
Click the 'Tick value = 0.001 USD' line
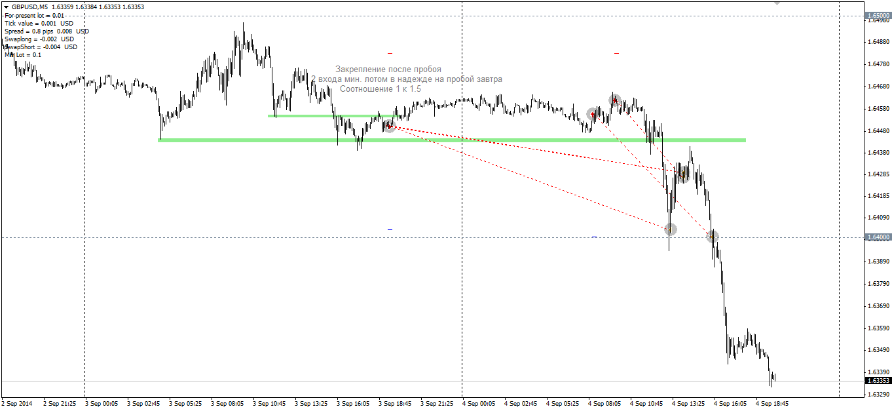click(x=39, y=23)
